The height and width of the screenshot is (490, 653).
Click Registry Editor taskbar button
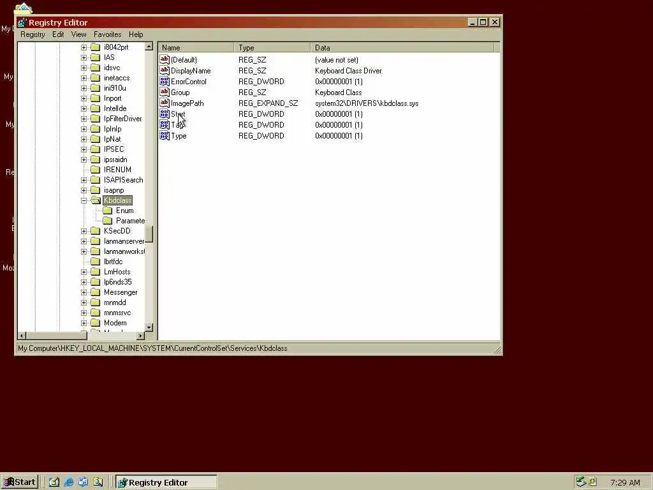click(166, 482)
